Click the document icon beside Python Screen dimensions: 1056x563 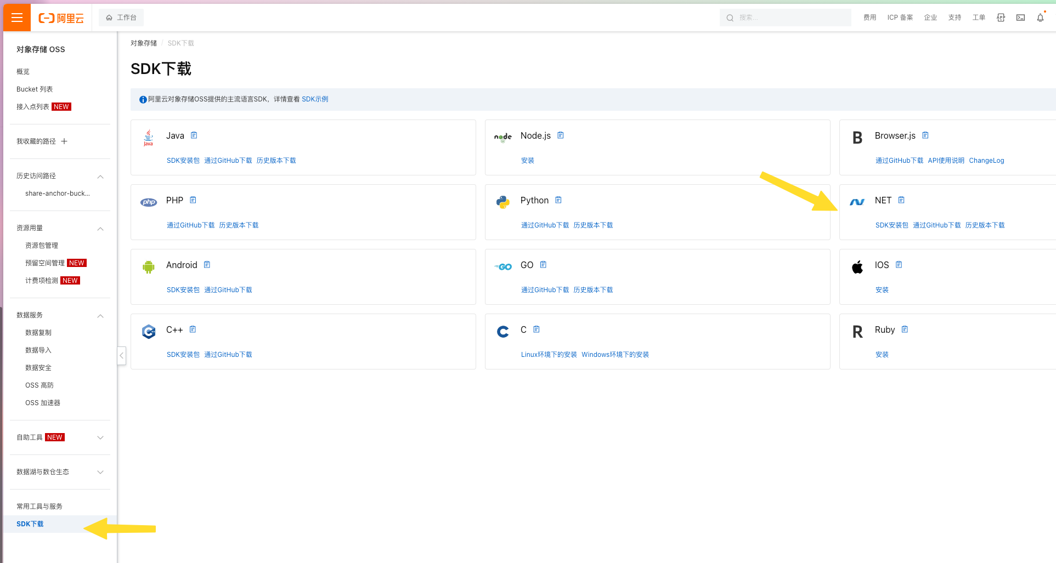click(x=558, y=200)
